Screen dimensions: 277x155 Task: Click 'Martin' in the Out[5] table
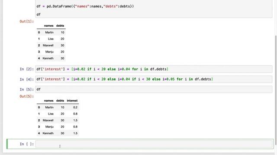(x=49, y=107)
